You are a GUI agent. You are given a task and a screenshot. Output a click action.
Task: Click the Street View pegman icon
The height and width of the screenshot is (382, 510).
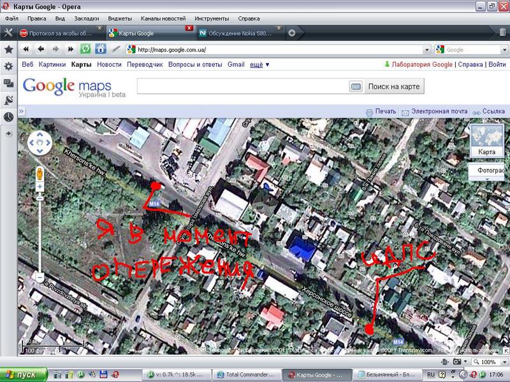tap(40, 174)
